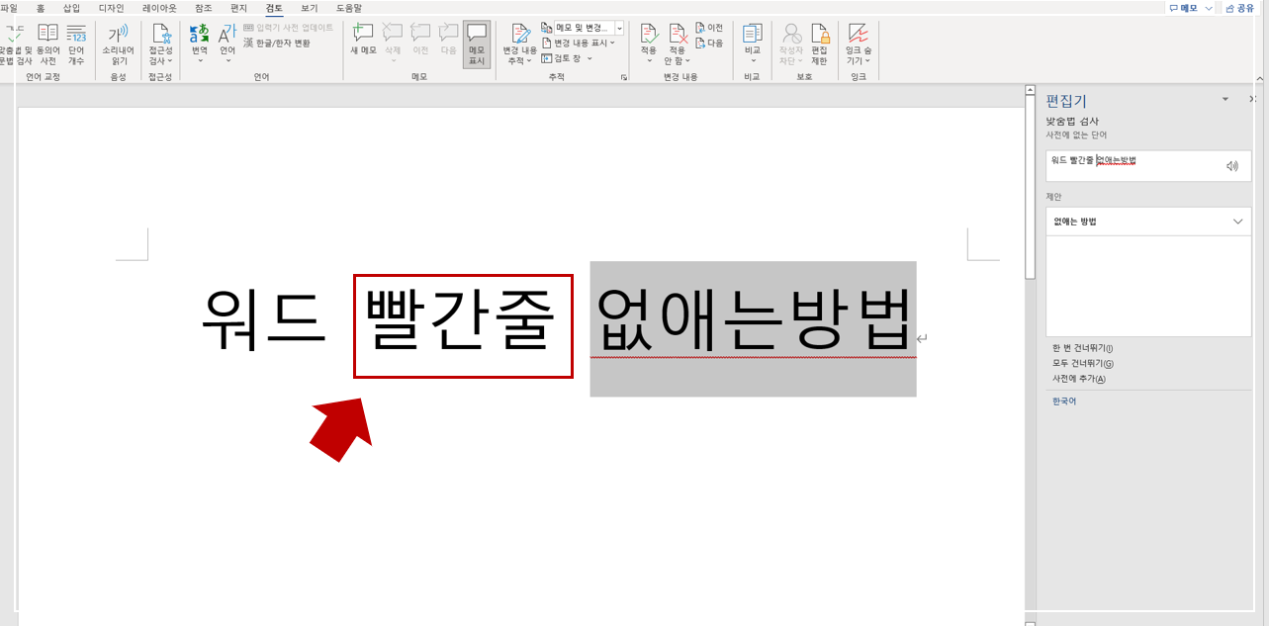Switch to the 참조 tab
This screenshot has height=626, width=1269.
[203, 8]
